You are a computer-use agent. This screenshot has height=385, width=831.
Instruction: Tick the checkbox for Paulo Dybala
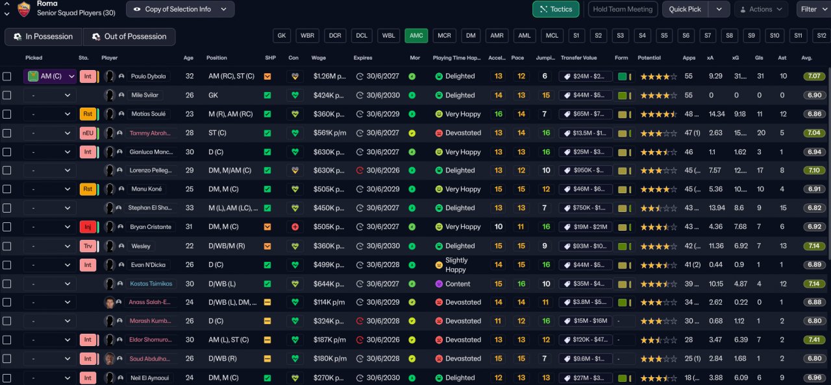click(x=6, y=76)
